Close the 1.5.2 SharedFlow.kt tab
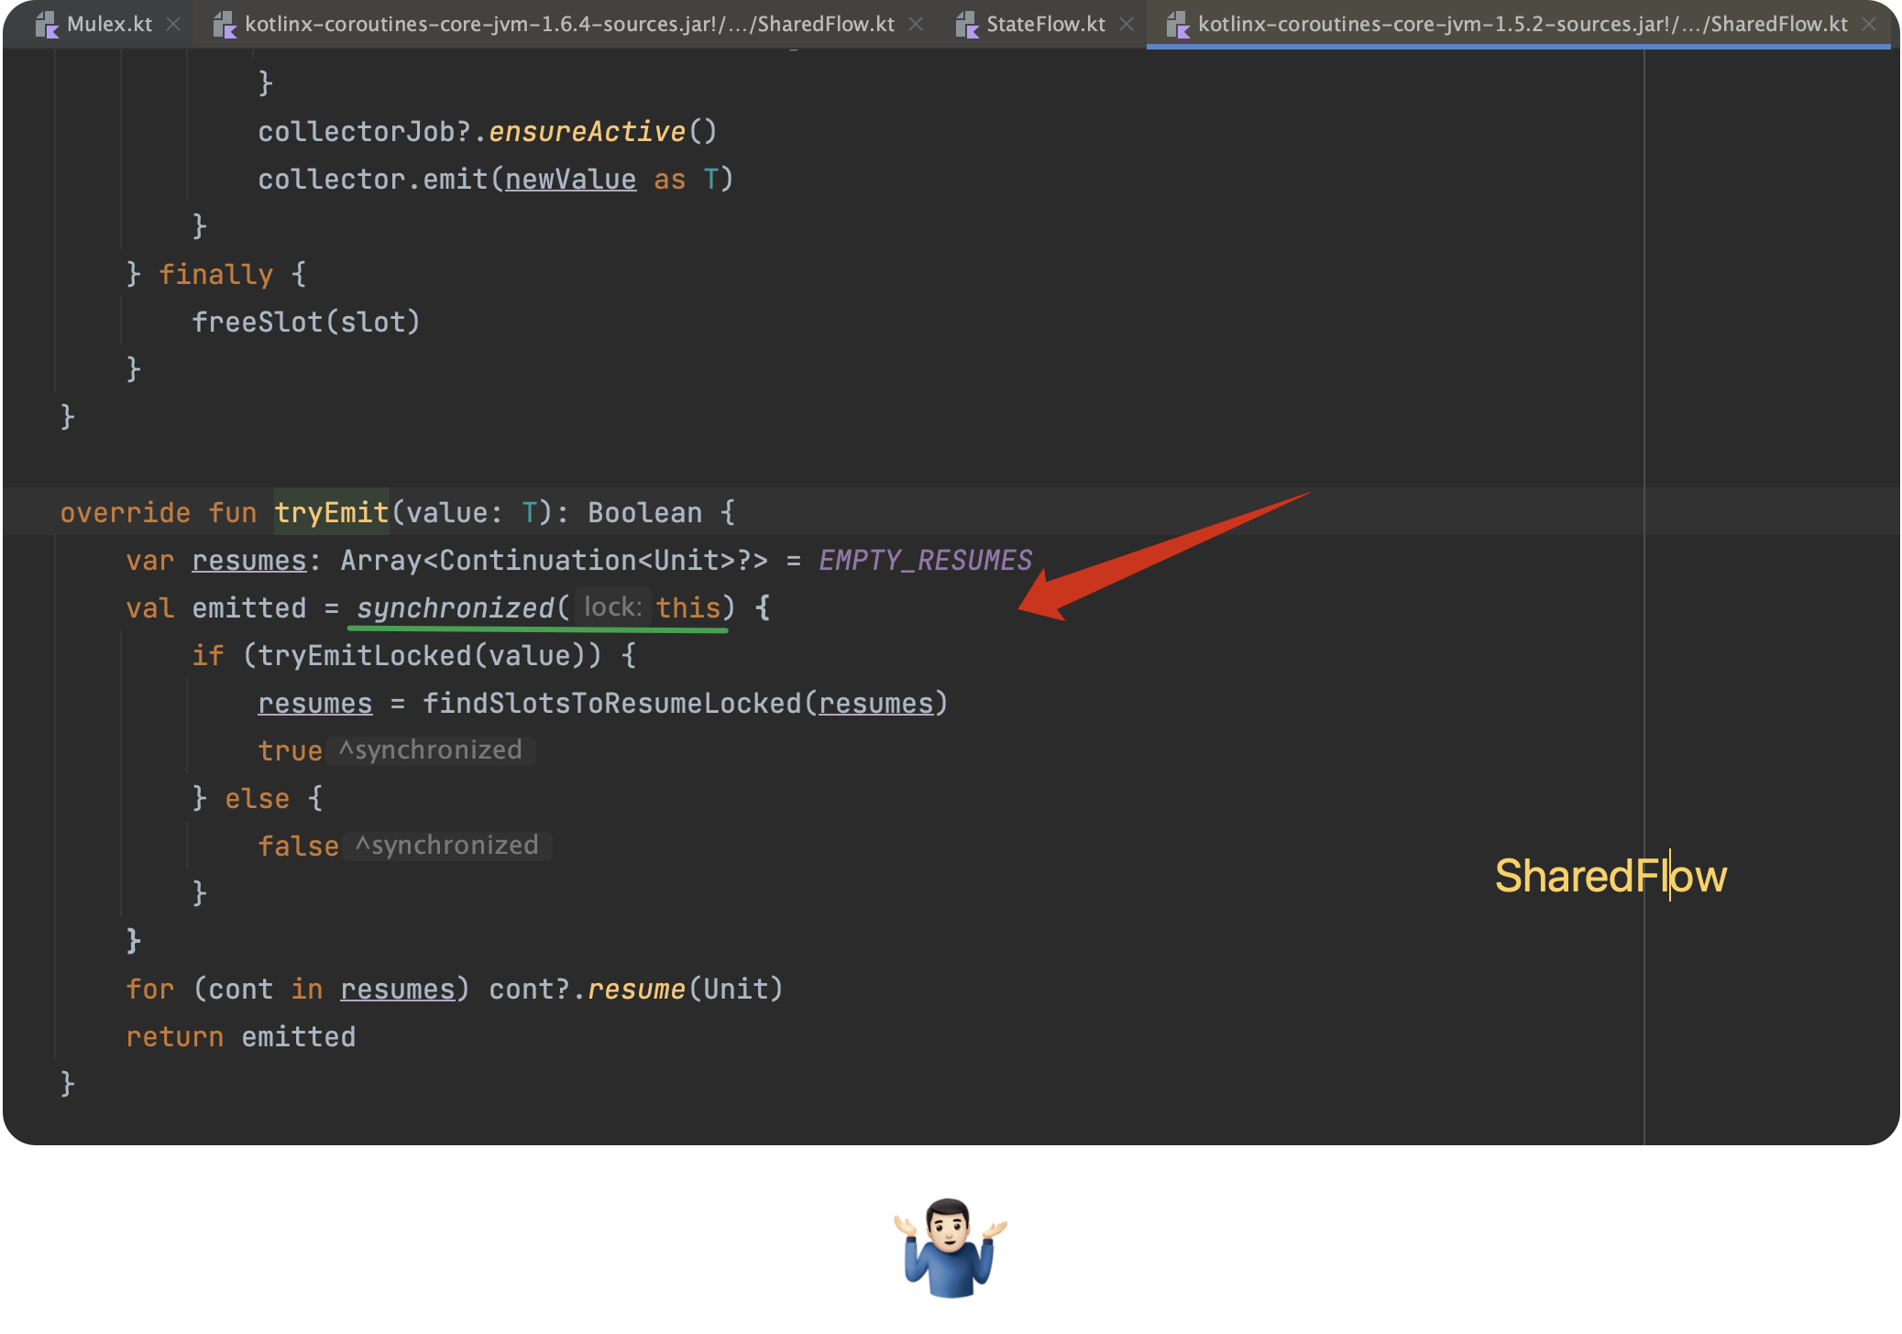Screen dimensions: 1902x1334 point(1869,24)
